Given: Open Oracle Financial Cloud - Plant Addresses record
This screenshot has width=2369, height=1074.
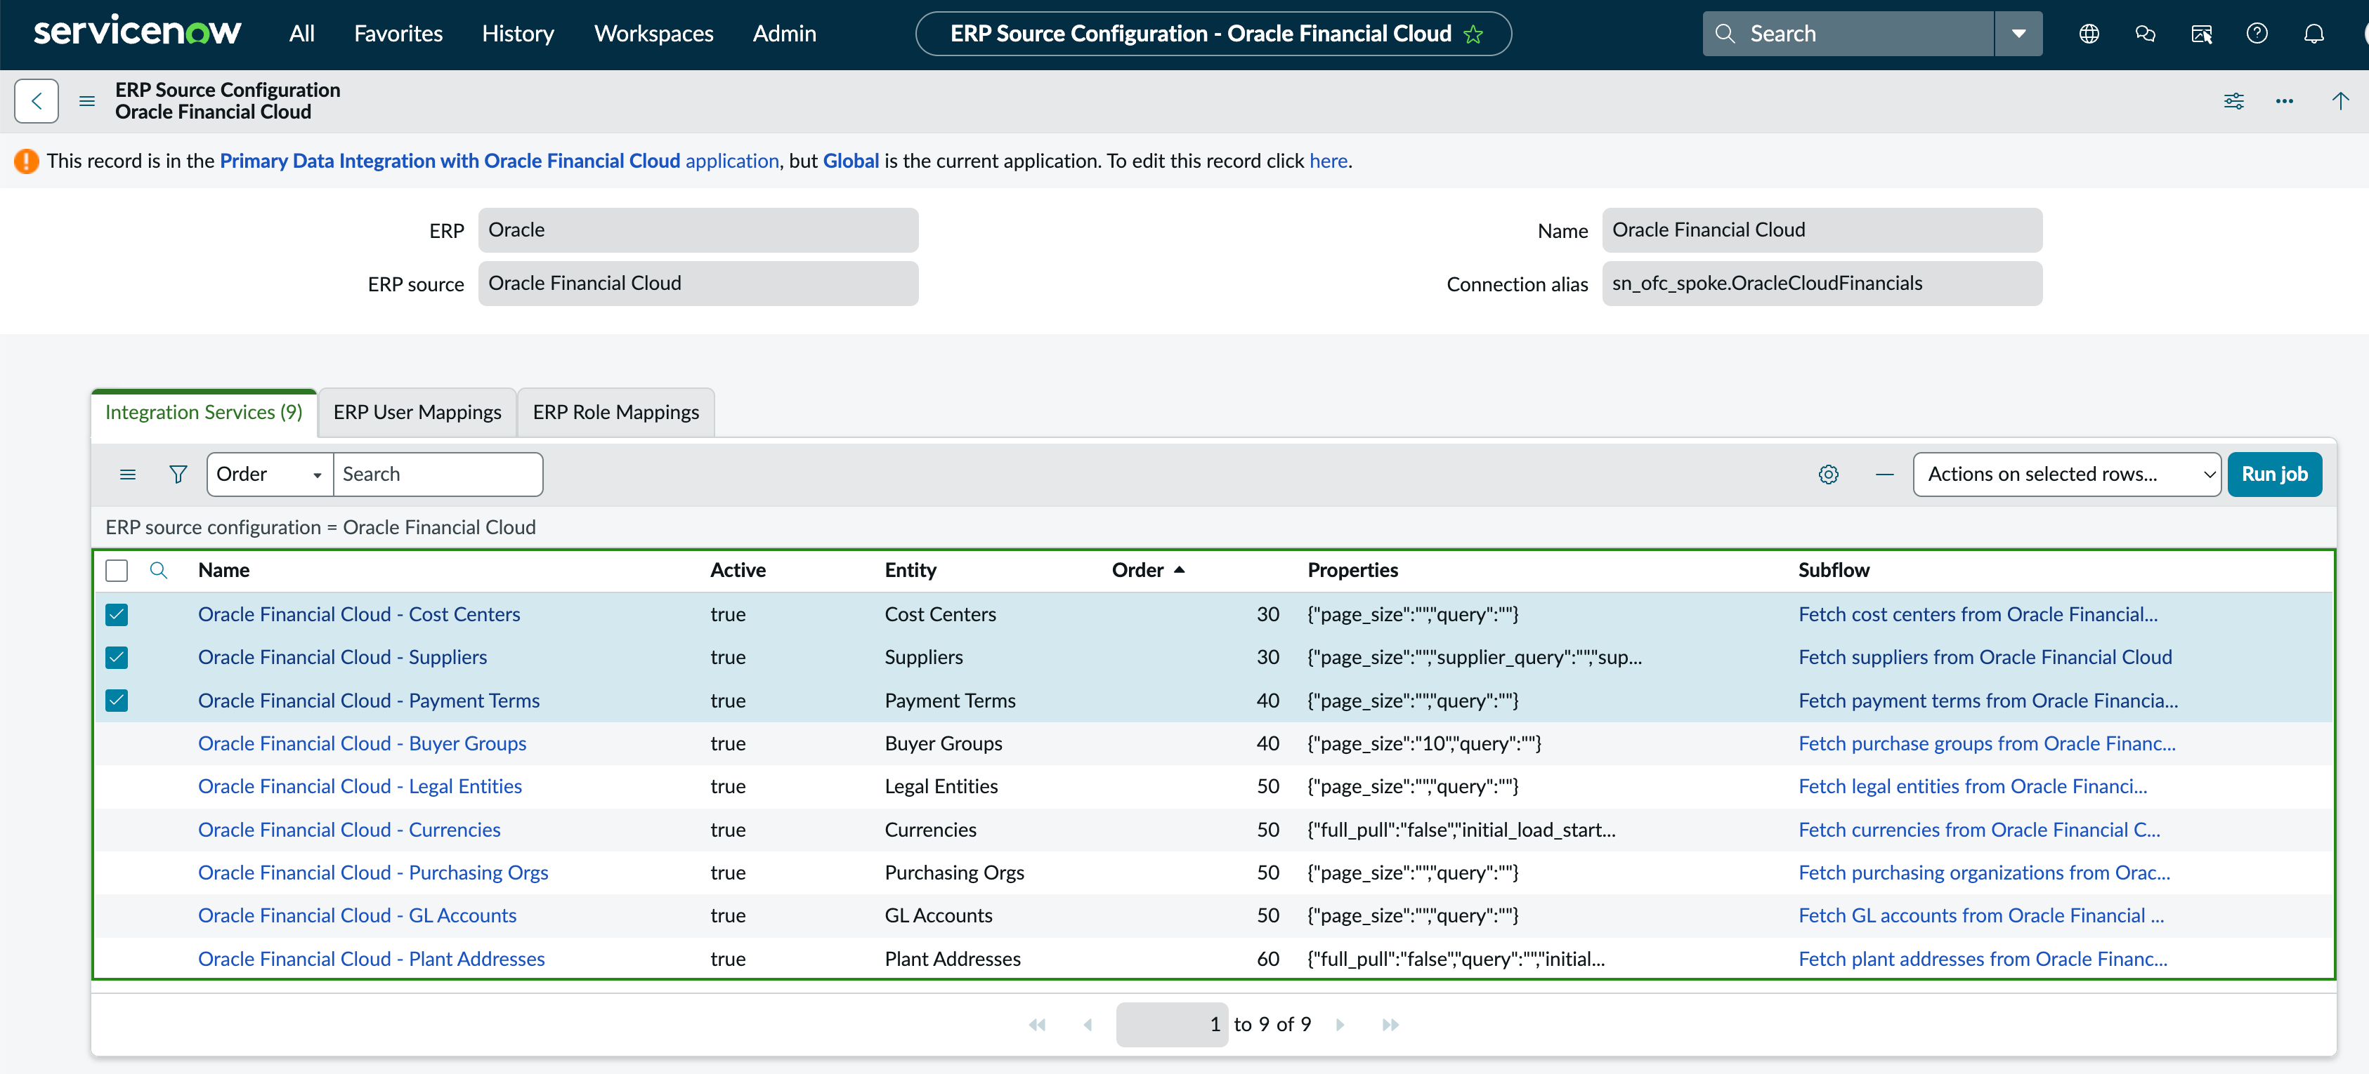Looking at the screenshot, I should (372, 959).
